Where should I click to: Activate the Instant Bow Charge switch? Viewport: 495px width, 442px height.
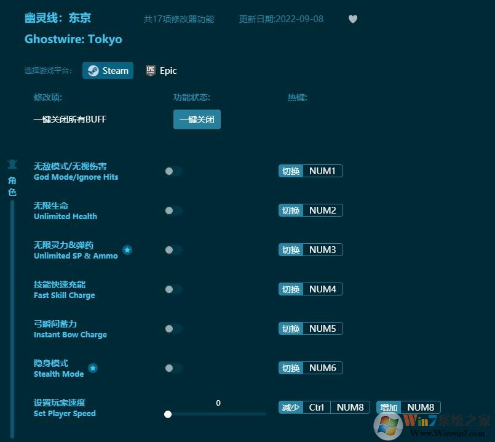(x=173, y=329)
